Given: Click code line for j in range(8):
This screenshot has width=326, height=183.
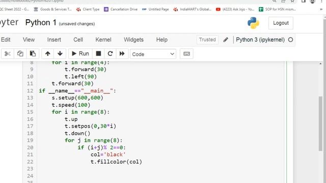Looking at the screenshot, I should (x=94, y=140).
